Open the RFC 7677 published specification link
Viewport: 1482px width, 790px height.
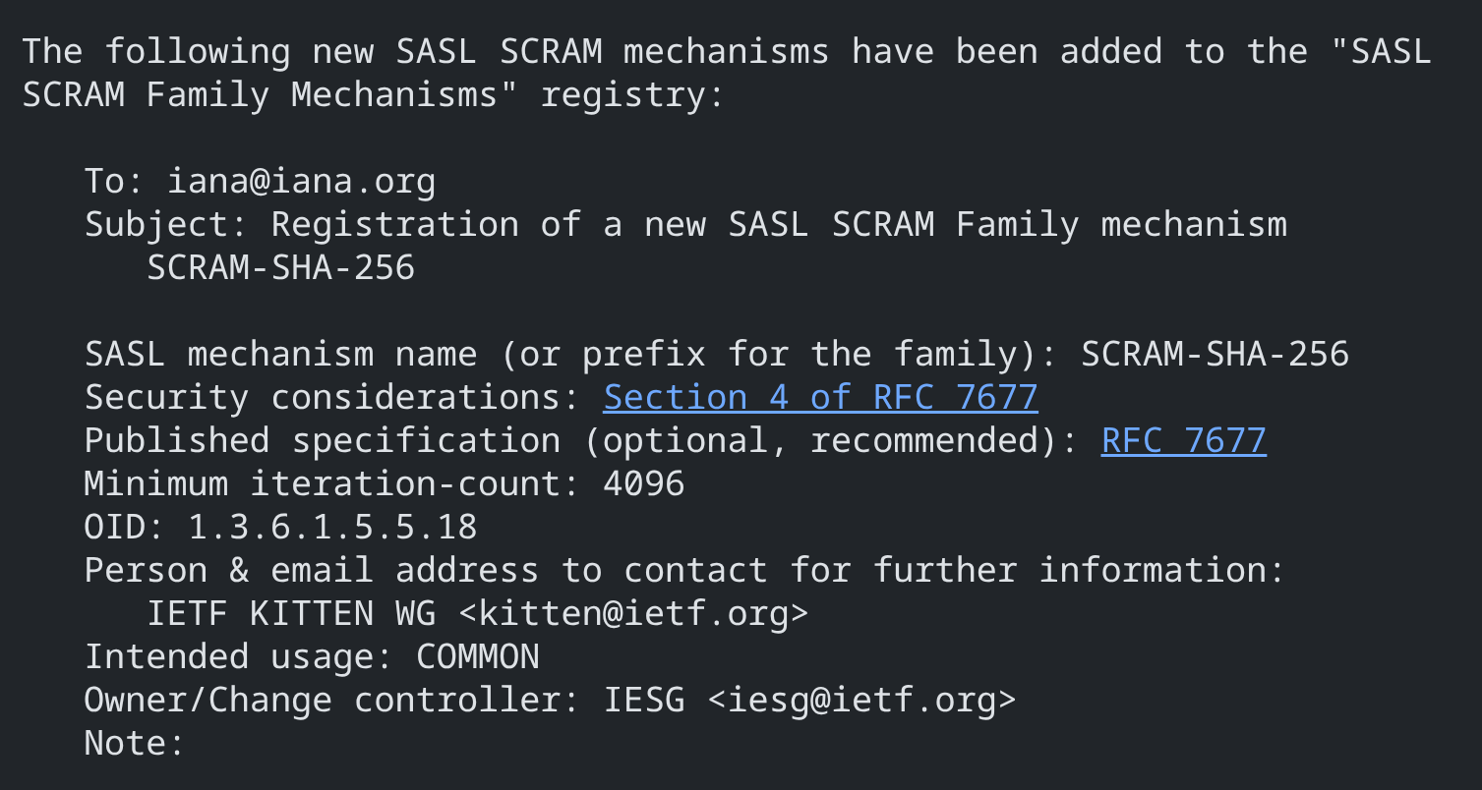(x=1183, y=440)
